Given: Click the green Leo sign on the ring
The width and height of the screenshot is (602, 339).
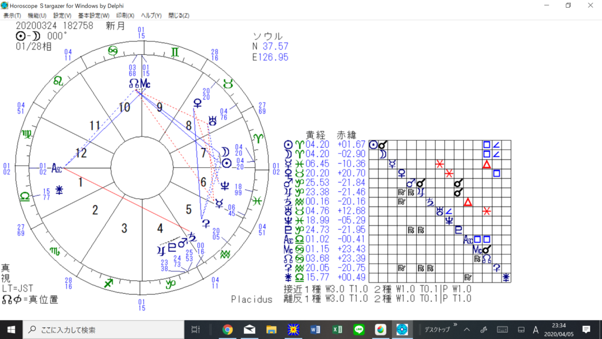Looking at the screenshot, I should [x=58, y=81].
